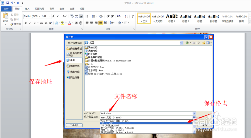Click the Text Effects glowing A icon
This screenshot has width=251, height=138.
(57, 23)
